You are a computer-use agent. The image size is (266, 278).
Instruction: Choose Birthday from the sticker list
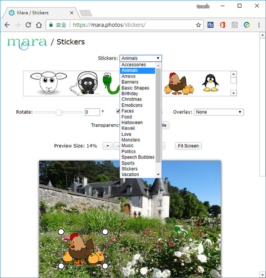[x=138, y=93]
